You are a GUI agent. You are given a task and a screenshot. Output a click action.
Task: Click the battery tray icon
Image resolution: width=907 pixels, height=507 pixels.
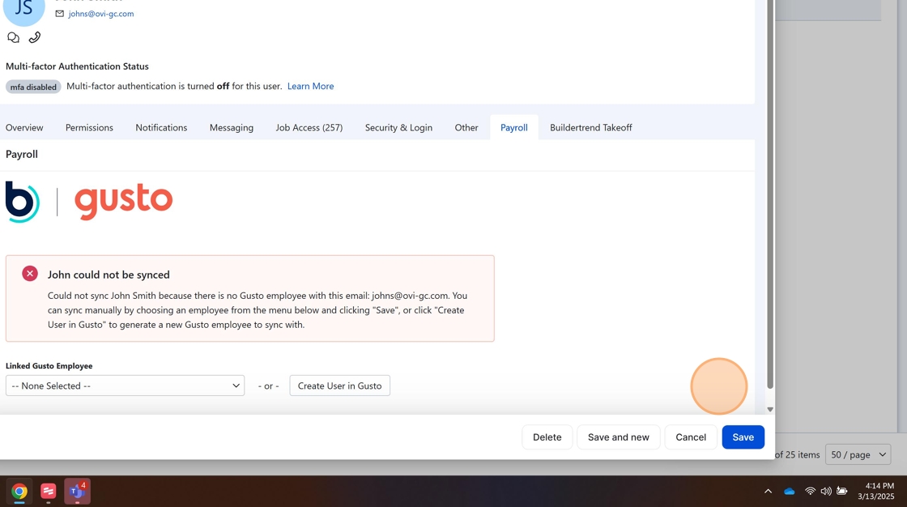tap(841, 492)
